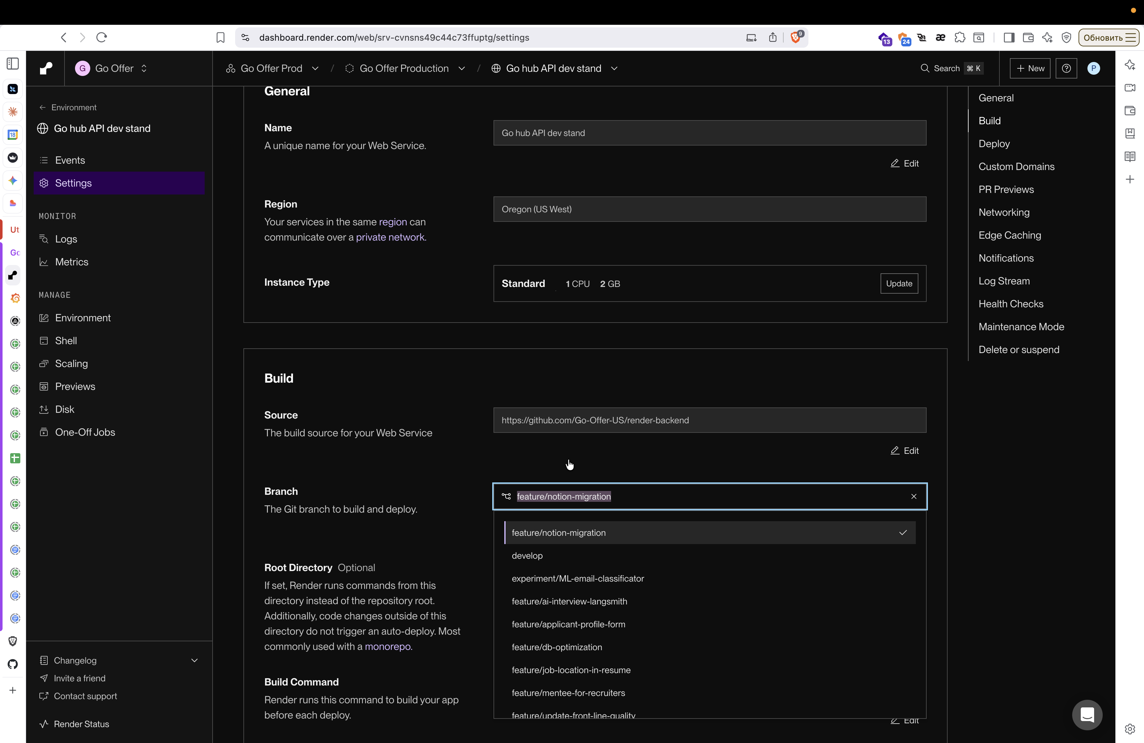
Task: Click the gear icon at bottom right
Action: tap(1130, 729)
